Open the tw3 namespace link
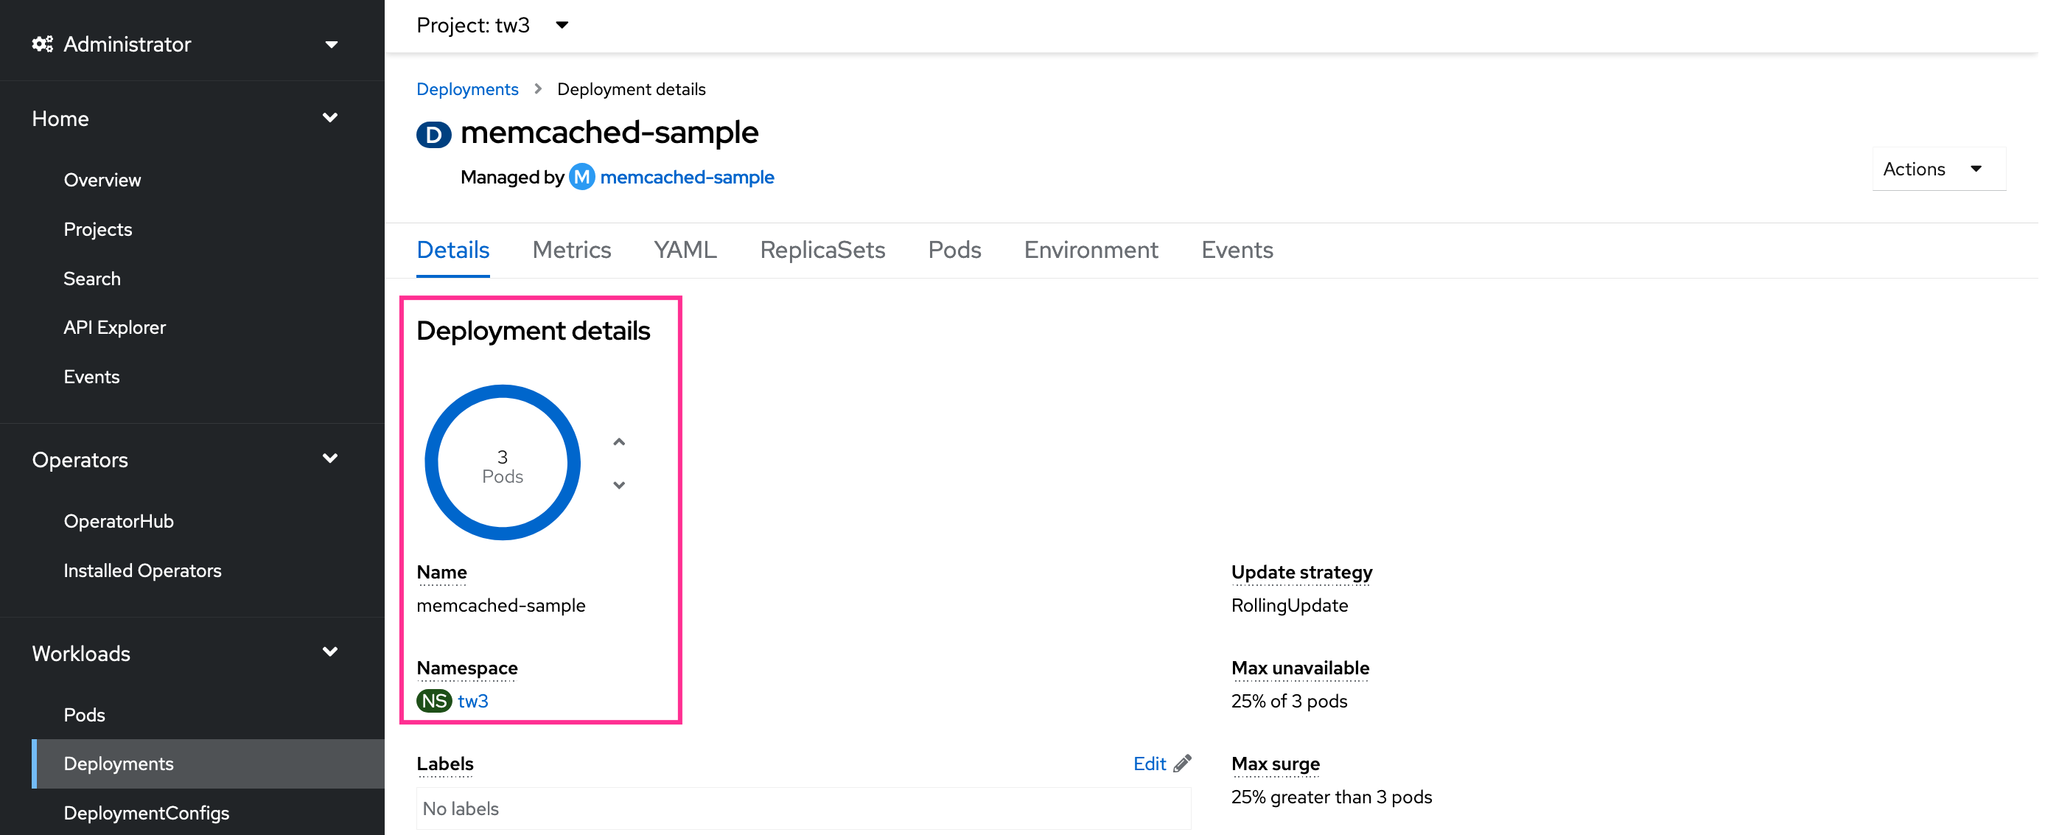 pyautogui.click(x=472, y=701)
